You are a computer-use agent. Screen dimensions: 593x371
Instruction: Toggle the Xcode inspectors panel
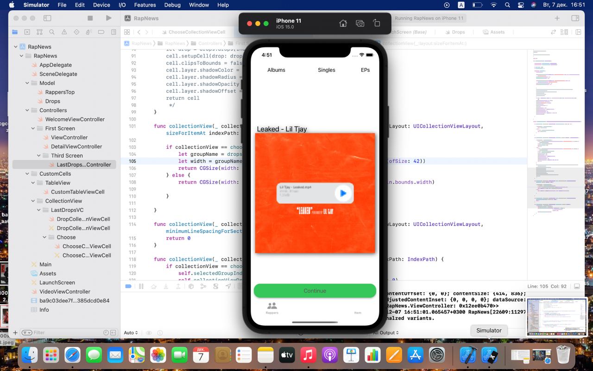click(x=575, y=18)
